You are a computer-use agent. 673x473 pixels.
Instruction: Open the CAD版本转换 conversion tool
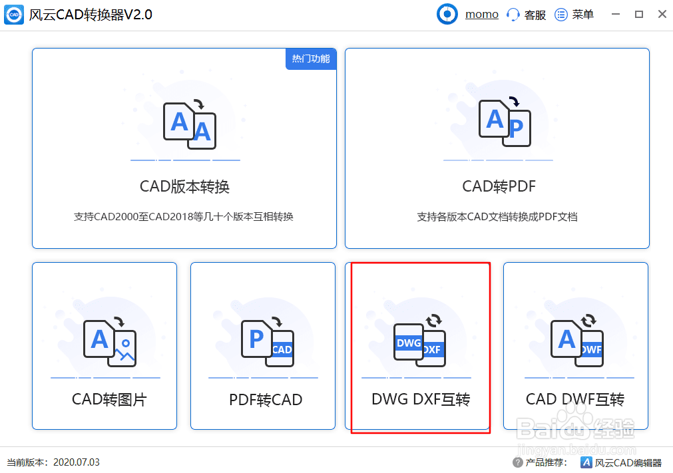(x=185, y=148)
